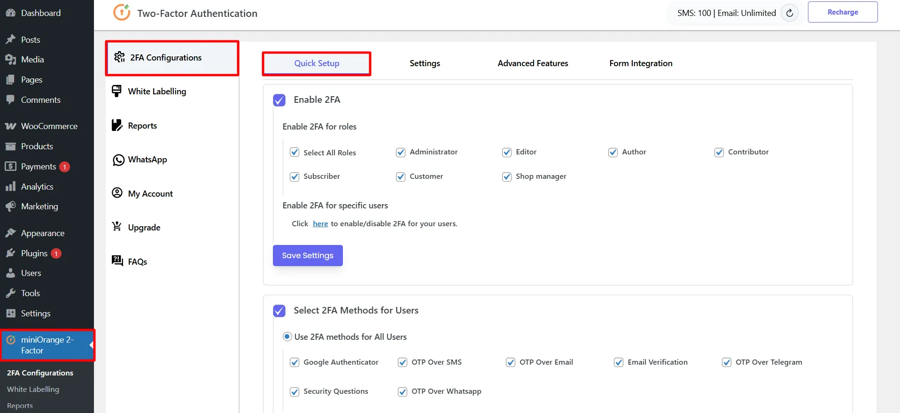Toggle Security Questions checkbox
900x413 pixels.
(295, 391)
